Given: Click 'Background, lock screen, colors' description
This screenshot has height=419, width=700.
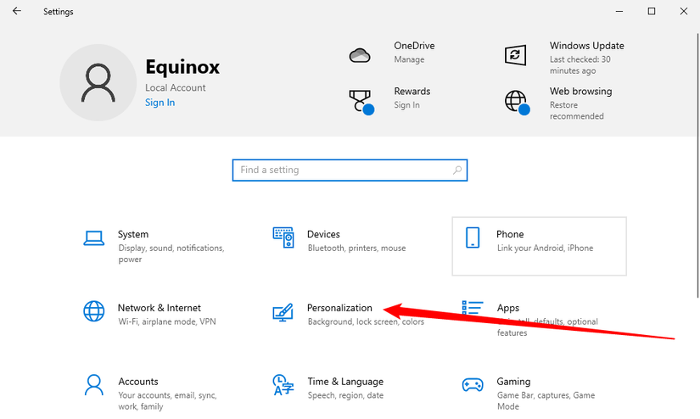Looking at the screenshot, I should [366, 321].
